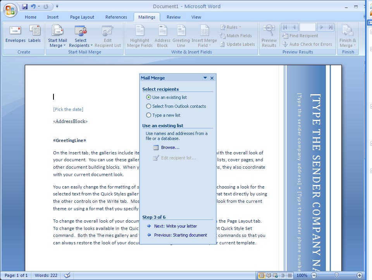372x280 pixels.
Task: Click the Finish & Merge icon
Action: [x=348, y=30]
